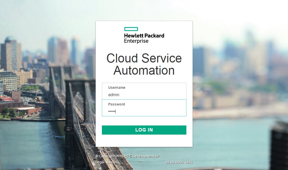This screenshot has height=170, width=288.
Task: Select the Cloud Service Automation heading
Action: tap(144, 64)
